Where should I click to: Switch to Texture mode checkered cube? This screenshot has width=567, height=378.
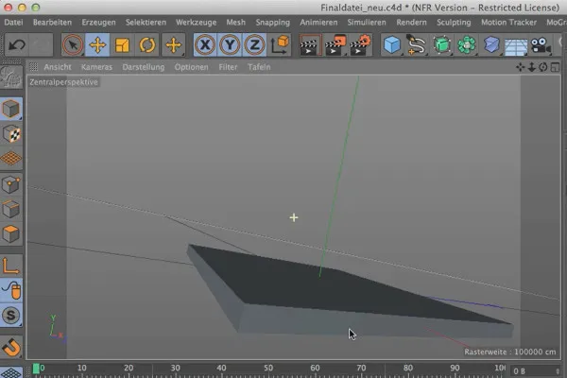coord(11,134)
